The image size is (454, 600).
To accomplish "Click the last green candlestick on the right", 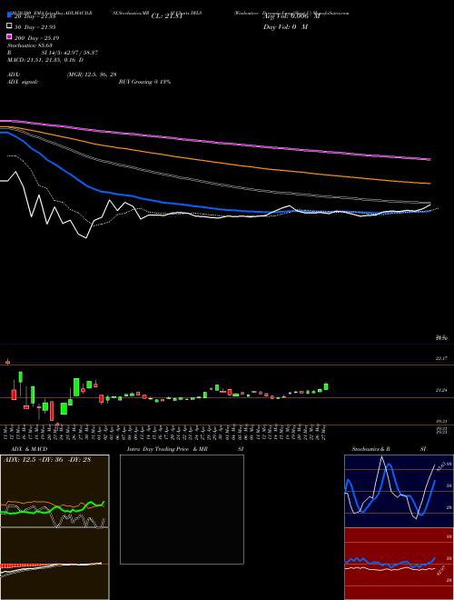I will click(x=326, y=386).
